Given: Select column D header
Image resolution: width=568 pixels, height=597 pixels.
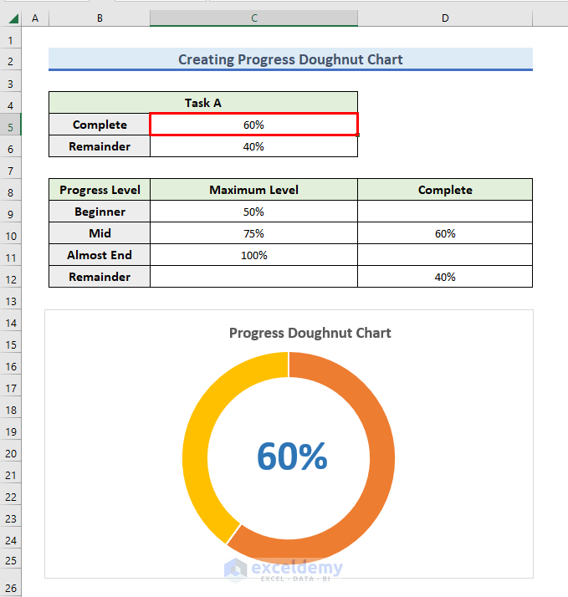Looking at the screenshot, I should tap(445, 18).
